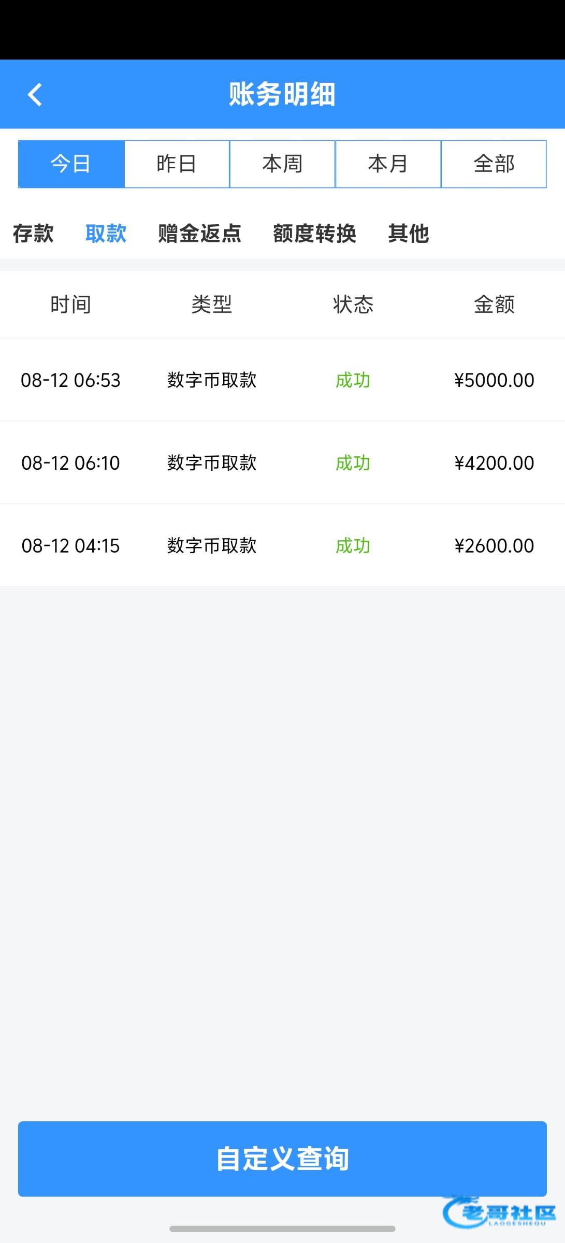Open the ¥2600.00 withdrawal record

(282, 545)
